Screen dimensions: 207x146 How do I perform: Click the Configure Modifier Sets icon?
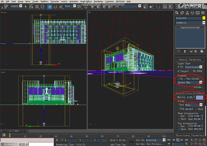[x=202, y=51]
